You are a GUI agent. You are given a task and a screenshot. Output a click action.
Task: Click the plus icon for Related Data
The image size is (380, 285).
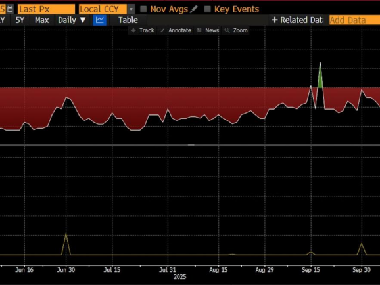[x=275, y=20]
